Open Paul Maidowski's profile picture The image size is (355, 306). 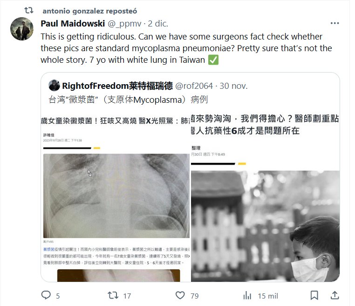pos(22,29)
